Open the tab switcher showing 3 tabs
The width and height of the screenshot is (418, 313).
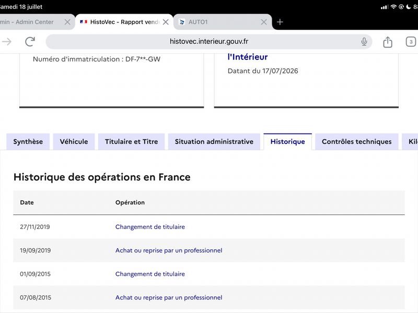click(x=411, y=42)
